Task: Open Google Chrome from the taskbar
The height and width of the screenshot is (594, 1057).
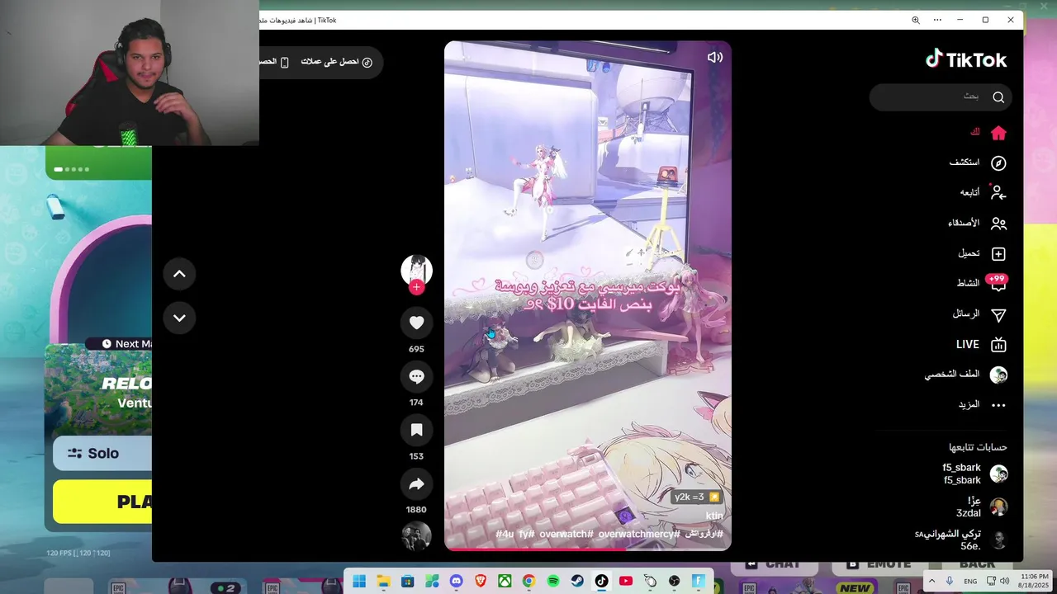Action: click(x=528, y=581)
